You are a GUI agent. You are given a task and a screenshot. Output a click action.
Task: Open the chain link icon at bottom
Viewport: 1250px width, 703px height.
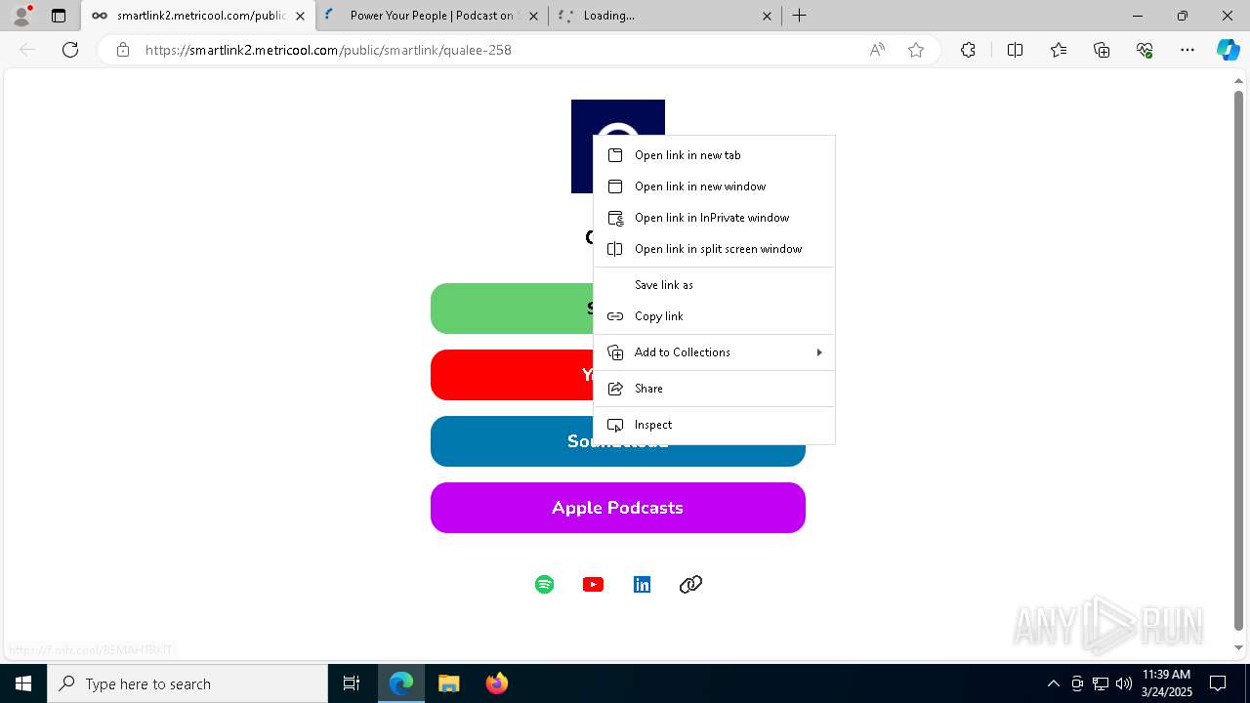tap(690, 584)
